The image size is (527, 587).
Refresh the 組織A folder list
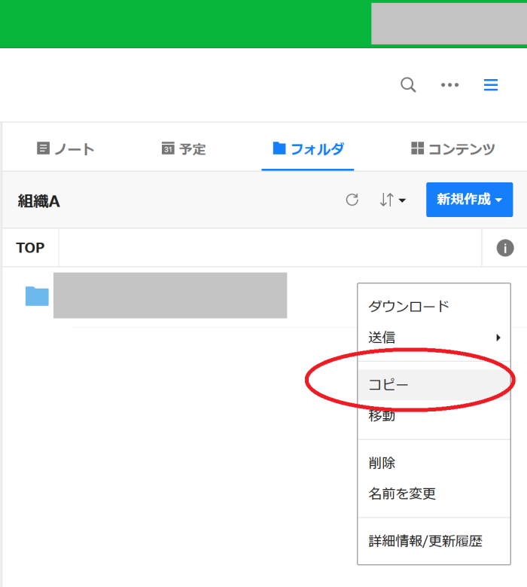click(x=352, y=200)
